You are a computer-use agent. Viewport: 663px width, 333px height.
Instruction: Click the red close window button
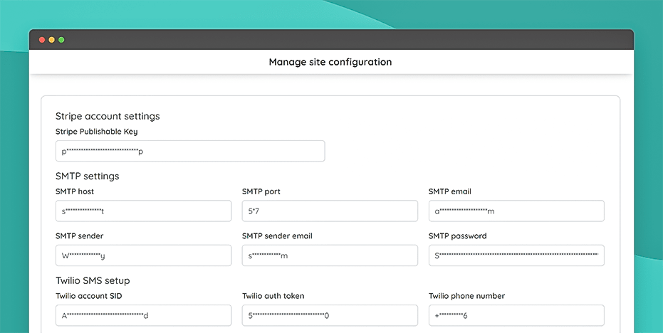point(42,40)
